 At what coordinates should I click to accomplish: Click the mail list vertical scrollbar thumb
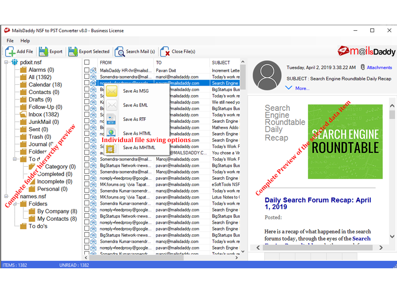pyautogui.click(x=243, y=77)
